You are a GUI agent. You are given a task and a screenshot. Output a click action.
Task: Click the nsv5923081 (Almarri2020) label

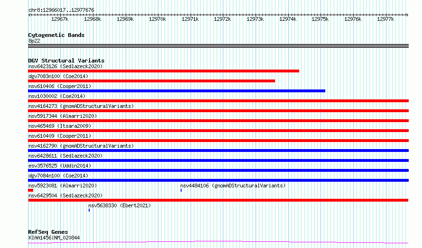pos(63,186)
